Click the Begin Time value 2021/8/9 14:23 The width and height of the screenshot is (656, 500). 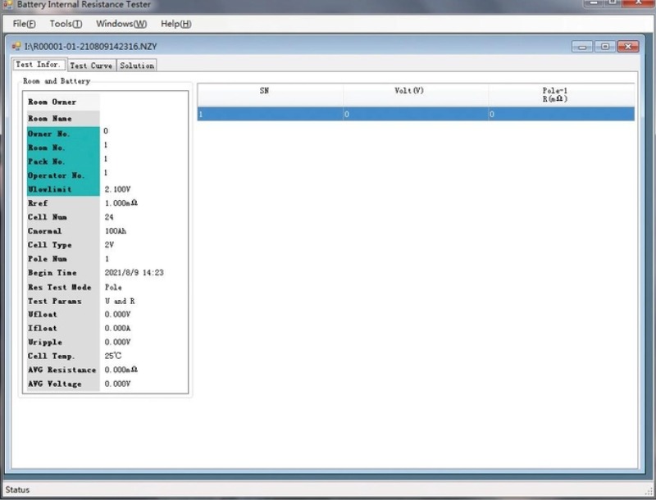134,273
